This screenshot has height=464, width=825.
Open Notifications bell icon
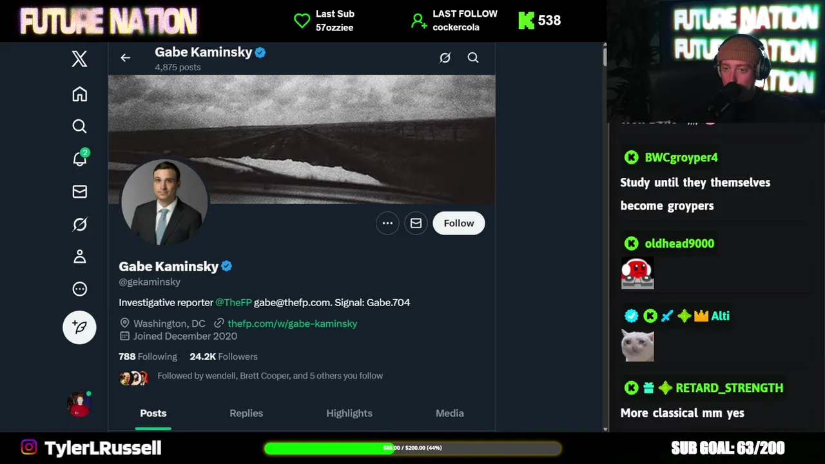pos(80,158)
